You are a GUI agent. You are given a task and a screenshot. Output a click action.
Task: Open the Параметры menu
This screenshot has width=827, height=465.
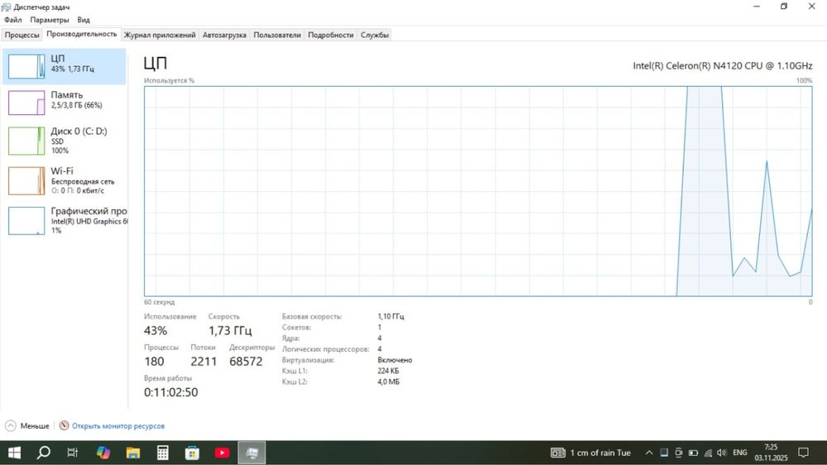point(50,20)
